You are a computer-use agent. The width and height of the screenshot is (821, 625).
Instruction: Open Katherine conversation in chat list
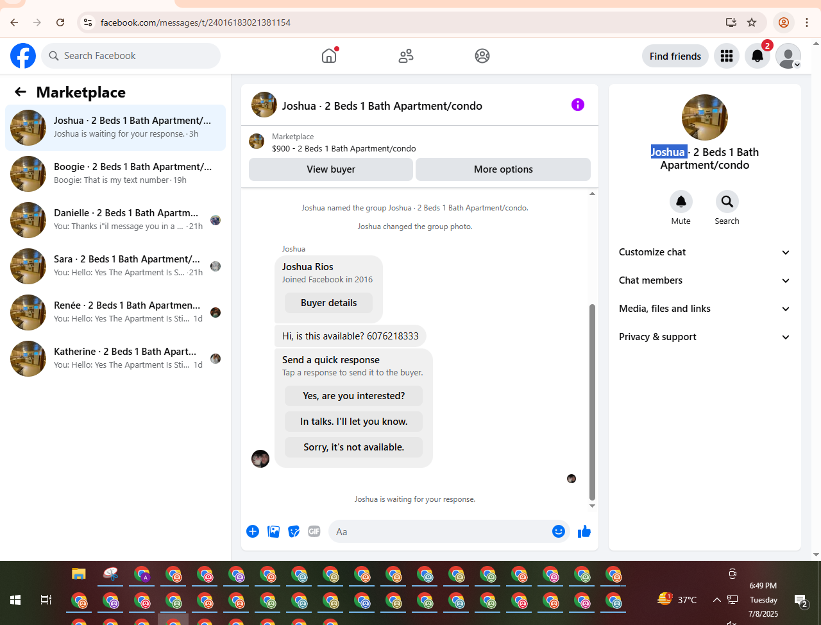[x=115, y=359]
